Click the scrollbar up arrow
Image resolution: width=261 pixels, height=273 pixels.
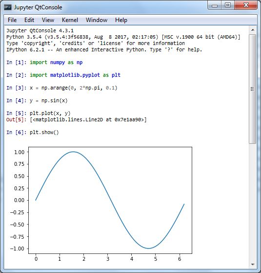(253, 30)
